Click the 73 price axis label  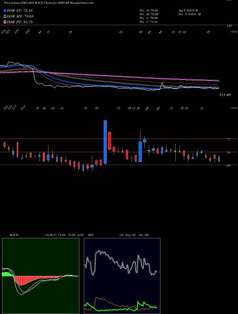point(228,153)
